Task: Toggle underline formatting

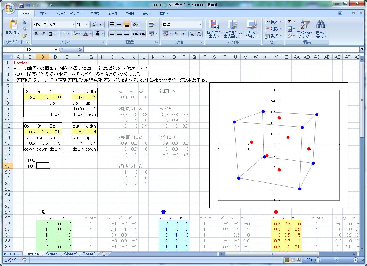Action: tap(51, 34)
